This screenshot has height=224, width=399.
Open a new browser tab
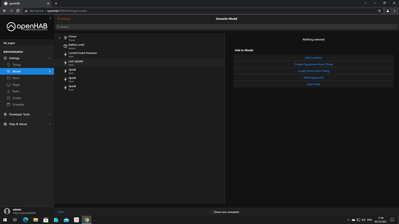(56, 3)
